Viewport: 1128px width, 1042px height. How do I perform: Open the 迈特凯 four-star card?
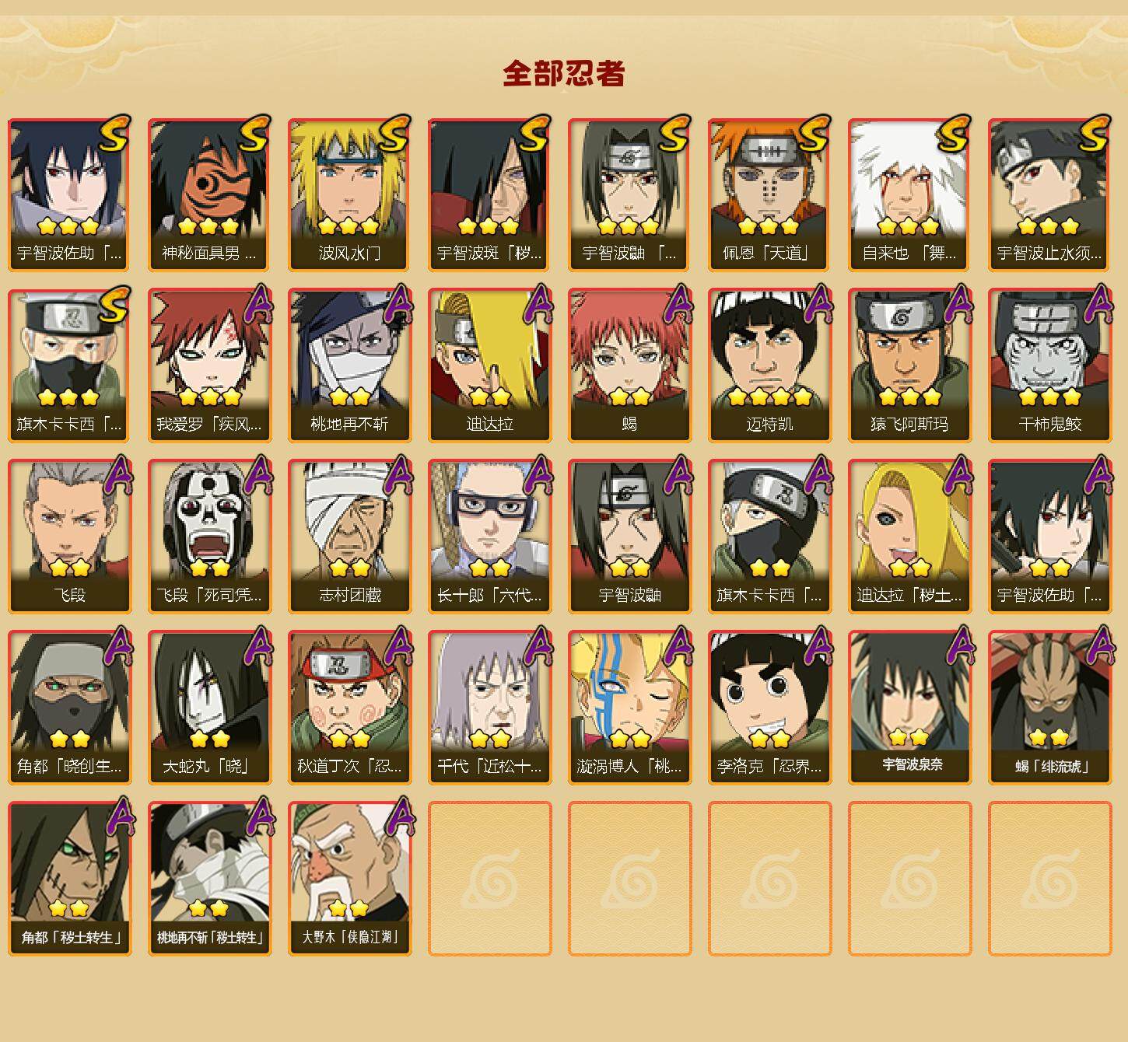coord(769,365)
